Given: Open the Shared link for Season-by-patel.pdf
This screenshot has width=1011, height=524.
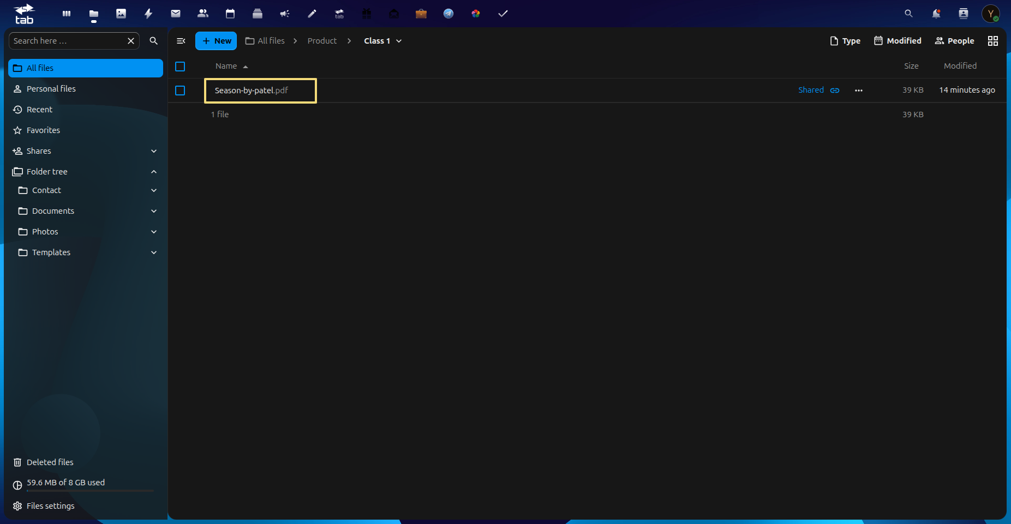Looking at the screenshot, I should tap(819, 90).
